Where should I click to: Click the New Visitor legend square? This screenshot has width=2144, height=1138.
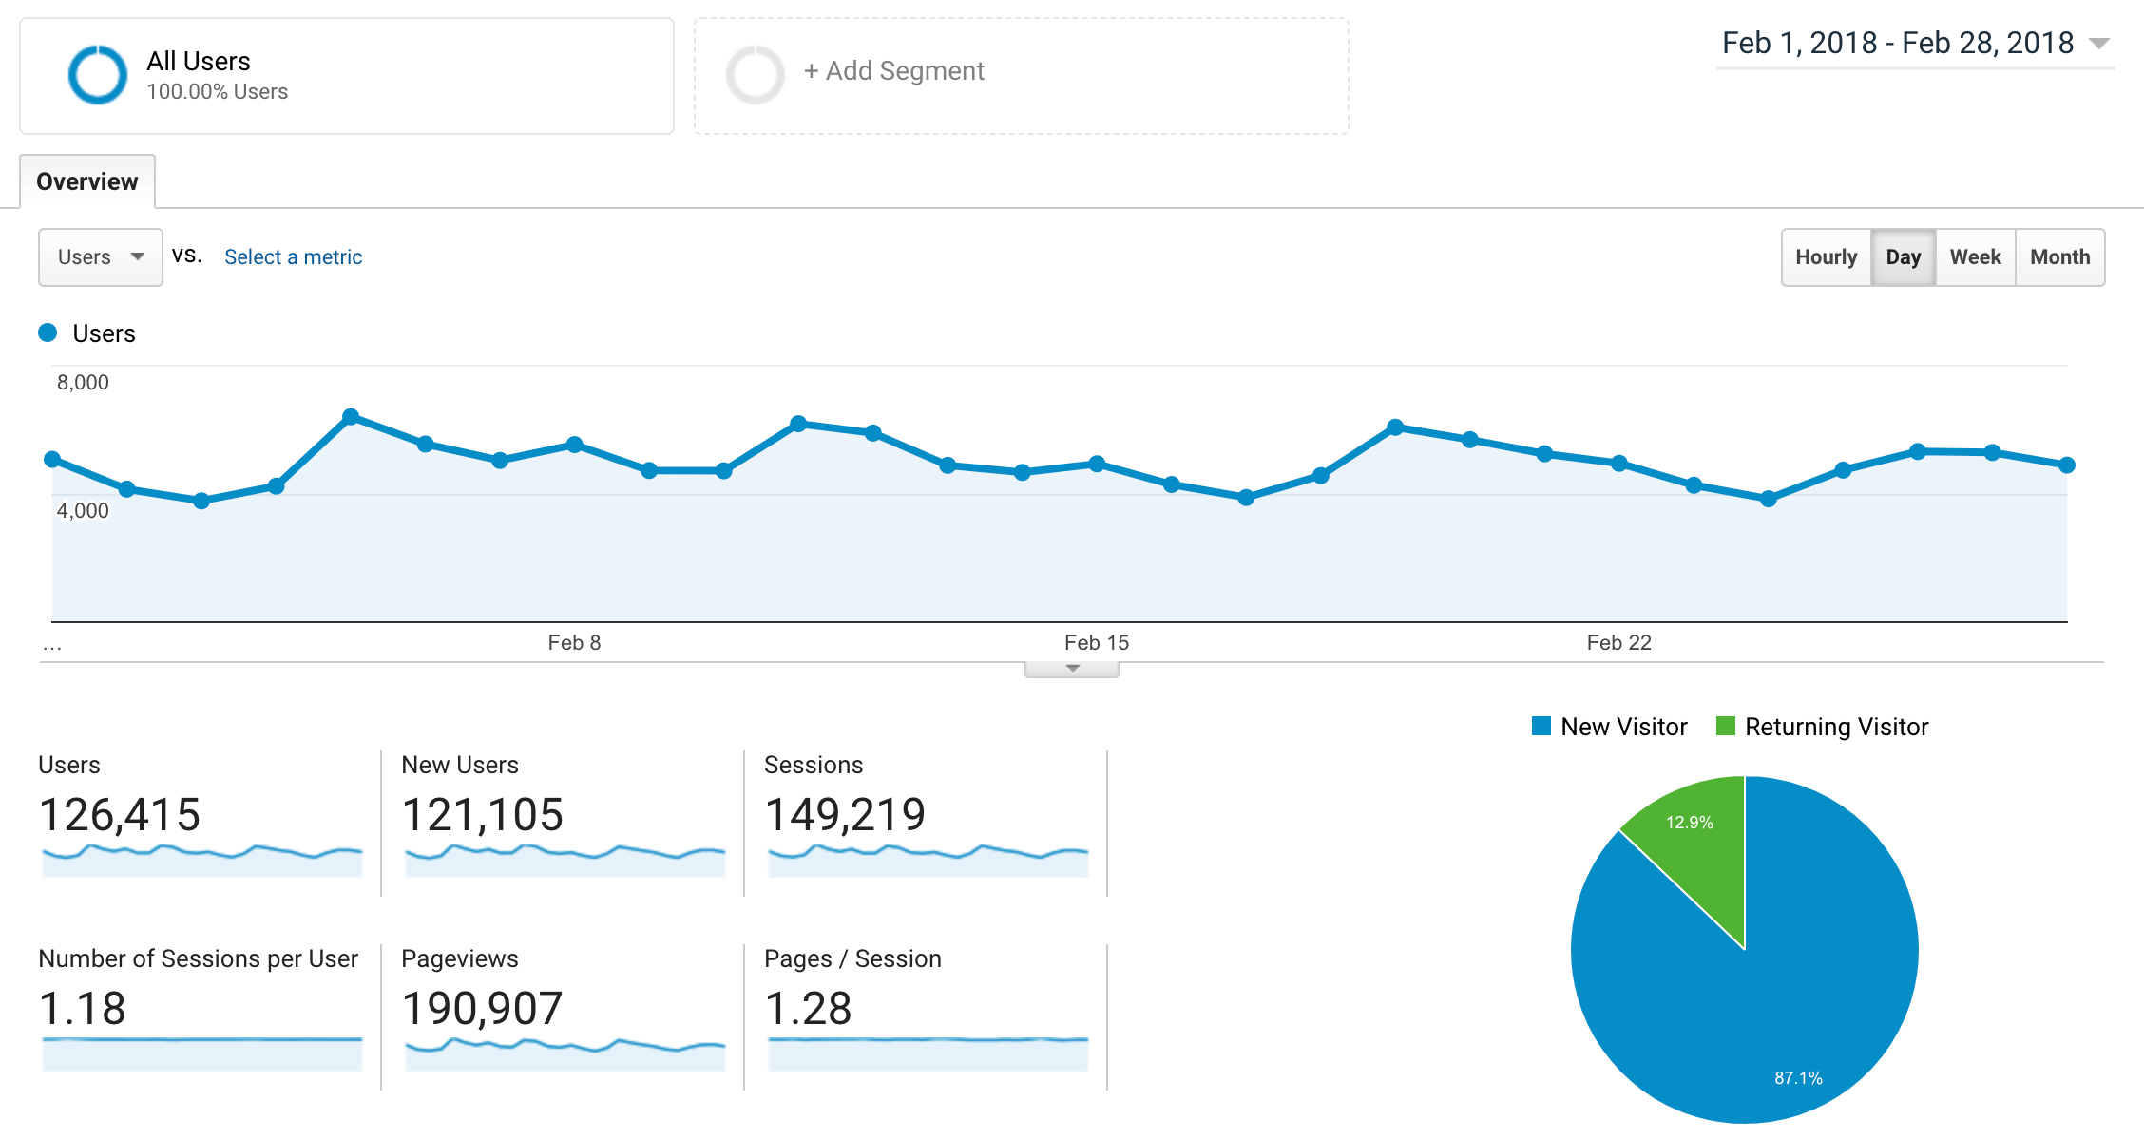(x=1540, y=726)
